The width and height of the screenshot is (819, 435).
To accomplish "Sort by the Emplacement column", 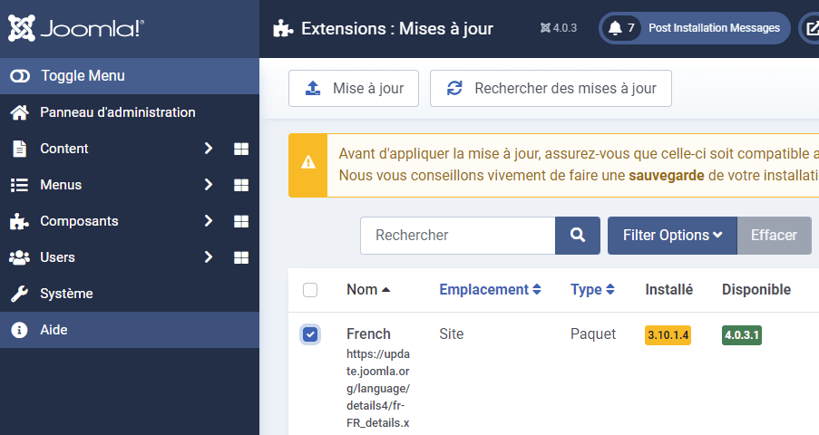I will [x=490, y=290].
